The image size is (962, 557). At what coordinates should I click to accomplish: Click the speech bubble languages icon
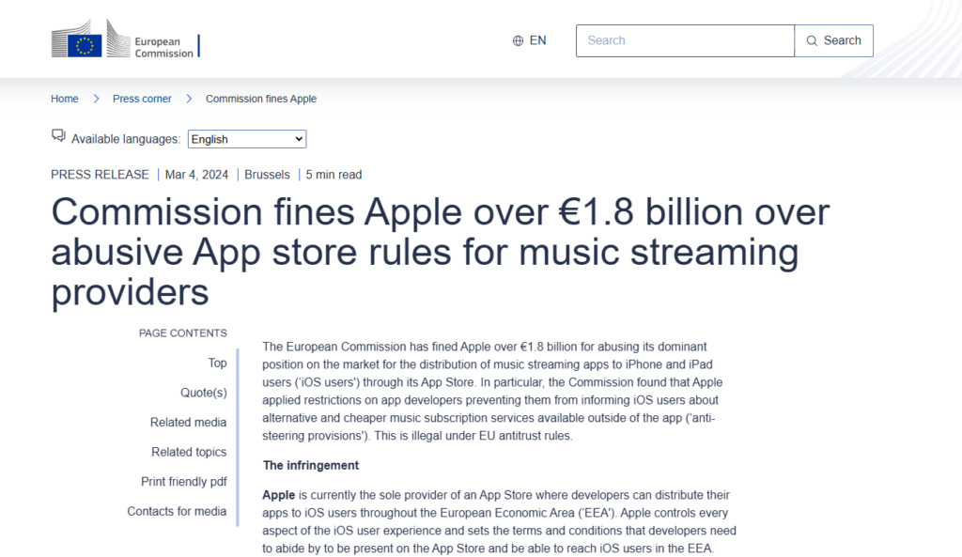click(58, 135)
